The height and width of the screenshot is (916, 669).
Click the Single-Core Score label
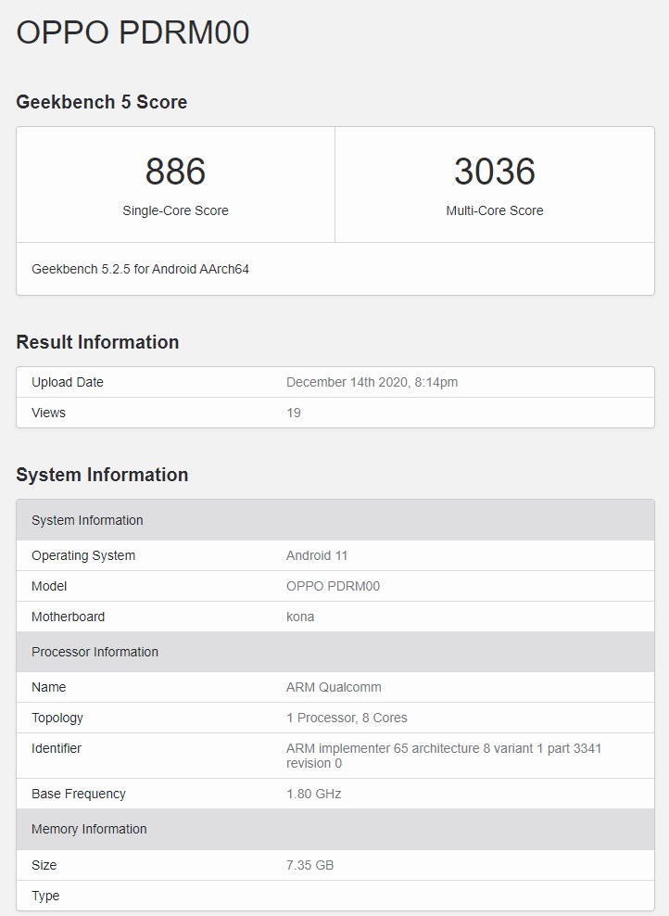click(x=175, y=210)
